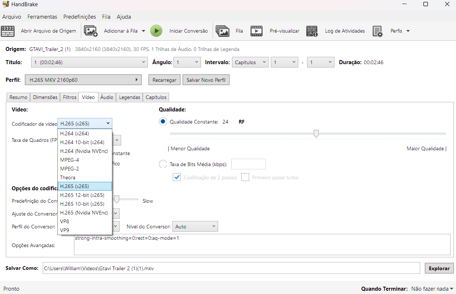The width and height of the screenshot is (456, 294).
Task: Open the Nível do Conversor Auto dropdown
Action: [x=195, y=227]
